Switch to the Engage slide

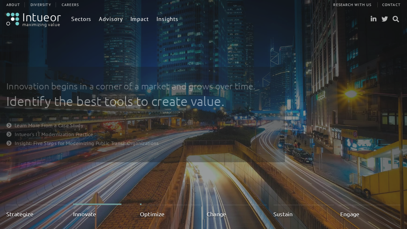click(350, 214)
